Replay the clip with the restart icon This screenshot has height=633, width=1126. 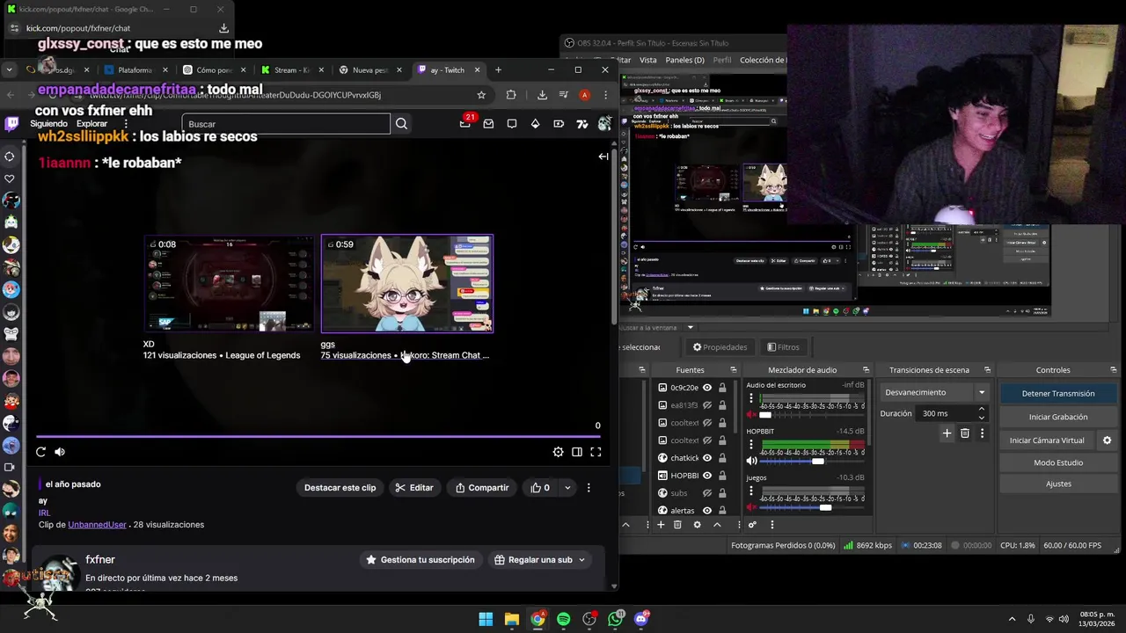[x=40, y=452]
